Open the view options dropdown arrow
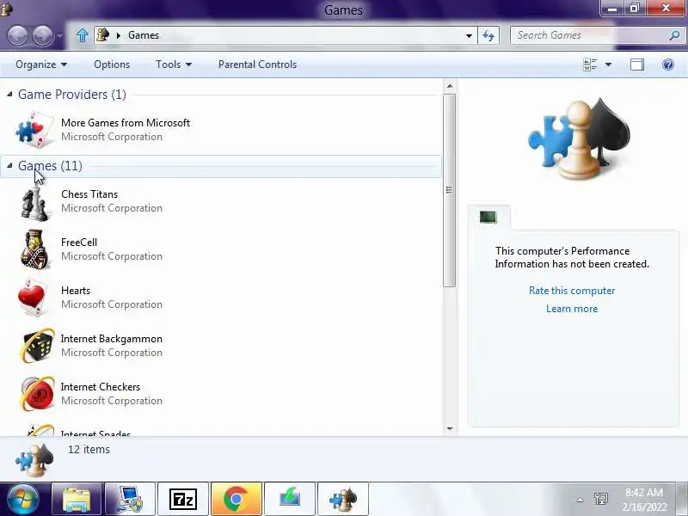688x516 pixels. click(x=608, y=64)
